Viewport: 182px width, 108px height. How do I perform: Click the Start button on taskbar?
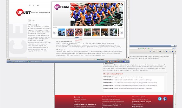tap(10, 62)
